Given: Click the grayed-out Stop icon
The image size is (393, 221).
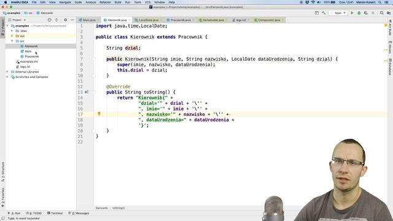Looking at the screenshot, I should pyautogui.click(x=373, y=13).
